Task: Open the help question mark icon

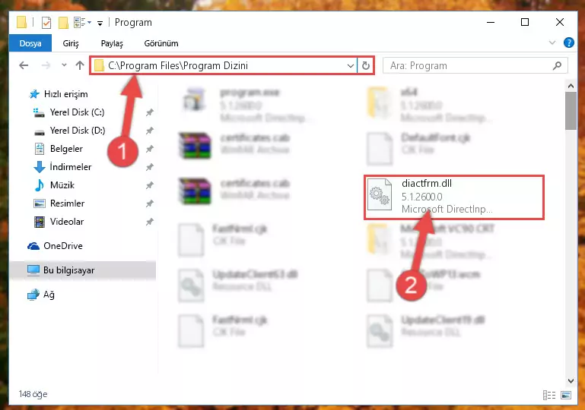Action: (568, 43)
